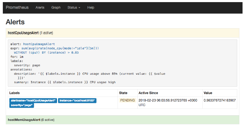This screenshot has height=129, width=245.
Task: Click the description annotation line
Action: (90, 76)
